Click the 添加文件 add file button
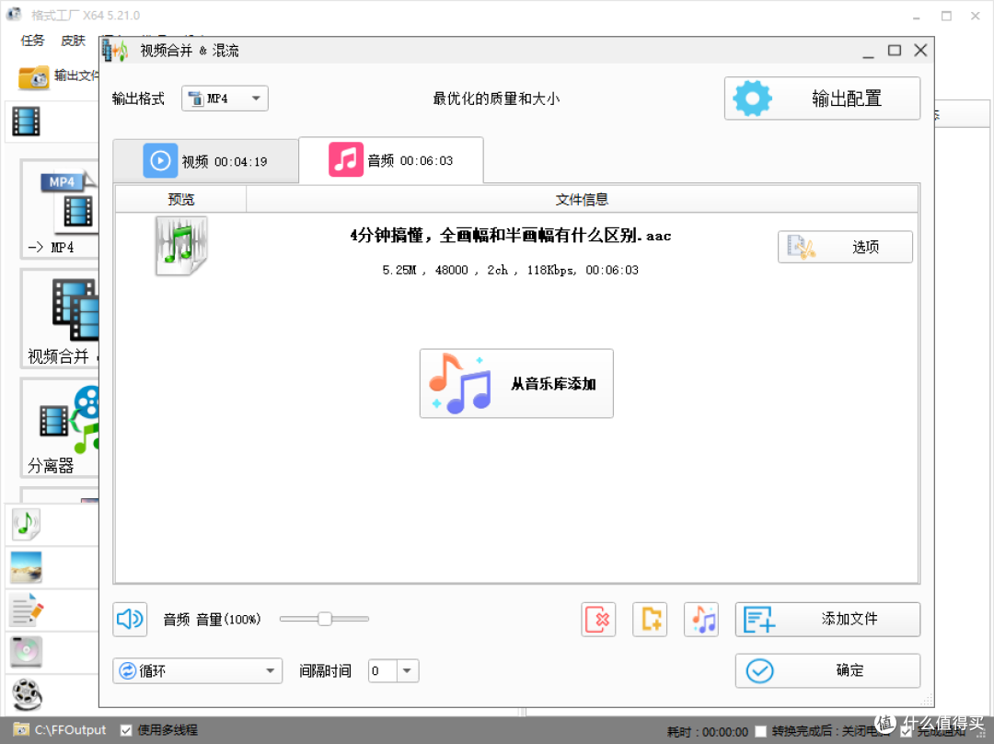The width and height of the screenshot is (994, 744). pyautogui.click(x=827, y=619)
